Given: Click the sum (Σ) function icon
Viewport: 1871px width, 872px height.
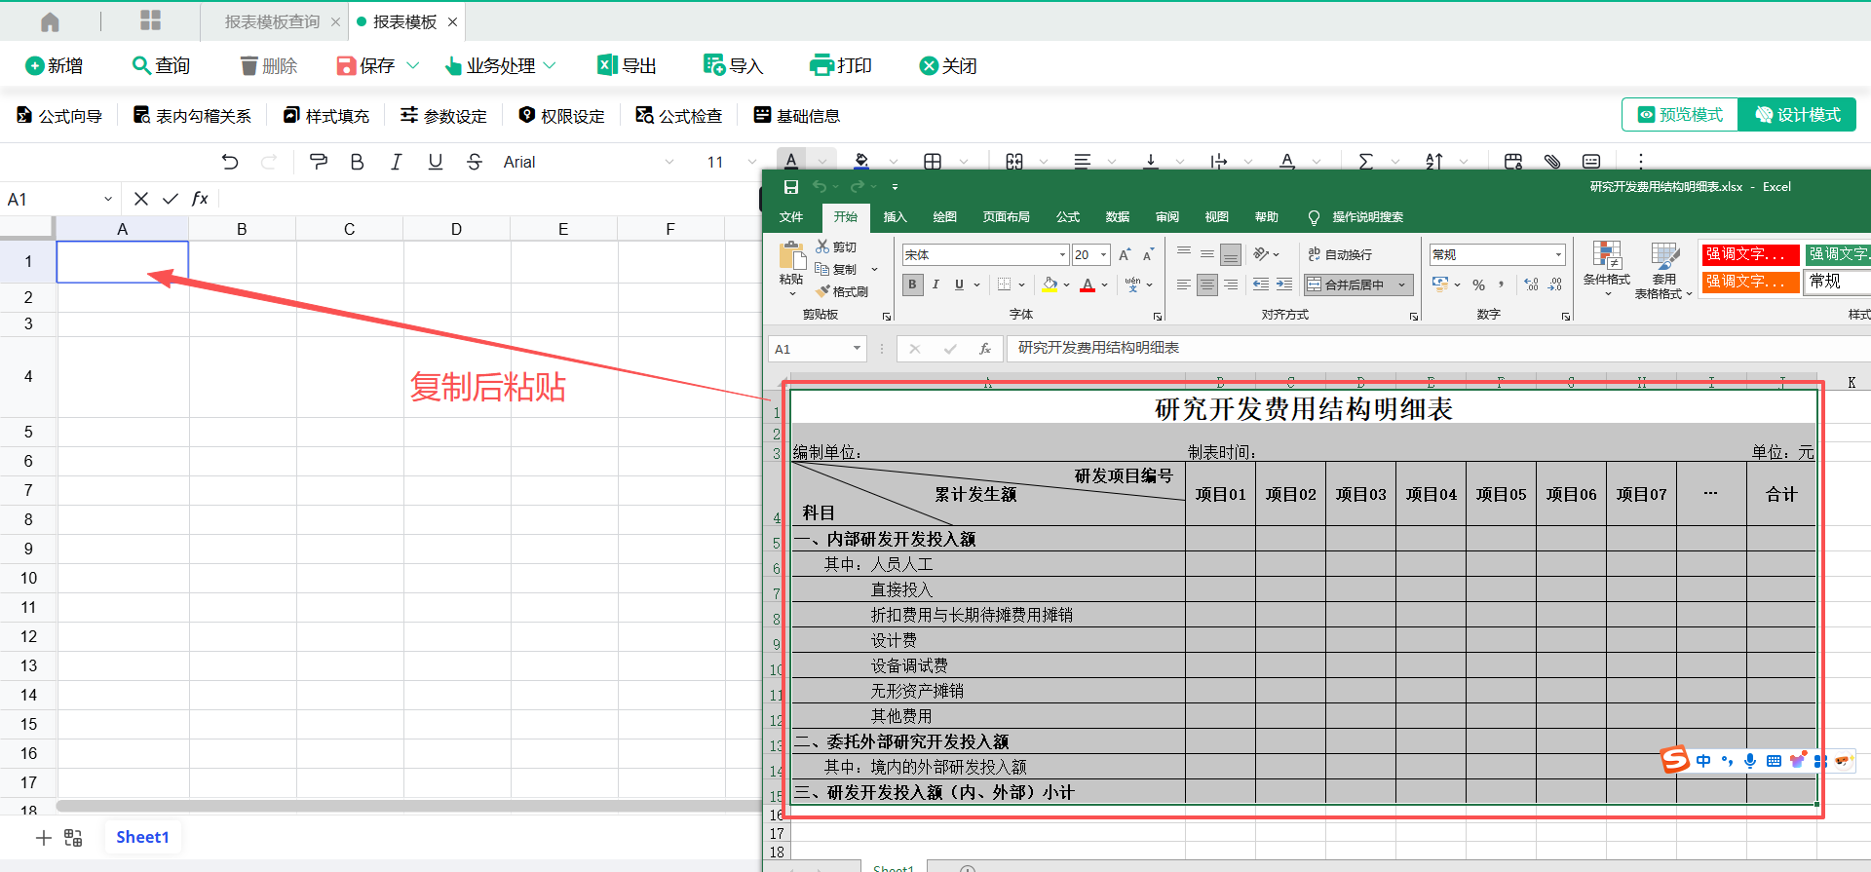Looking at the screenshot, I should [x=1365, y=162].
